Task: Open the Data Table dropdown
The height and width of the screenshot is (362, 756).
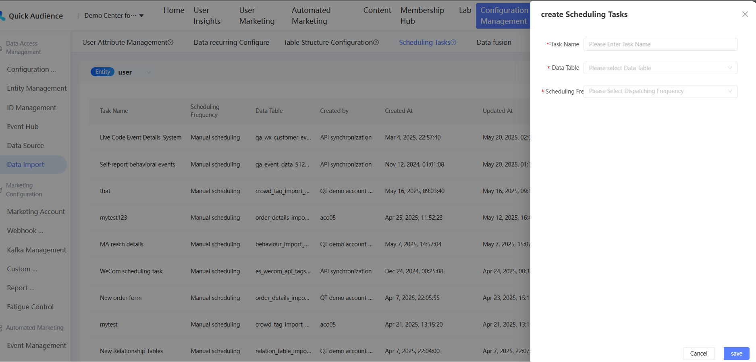Action: (660, 68)
